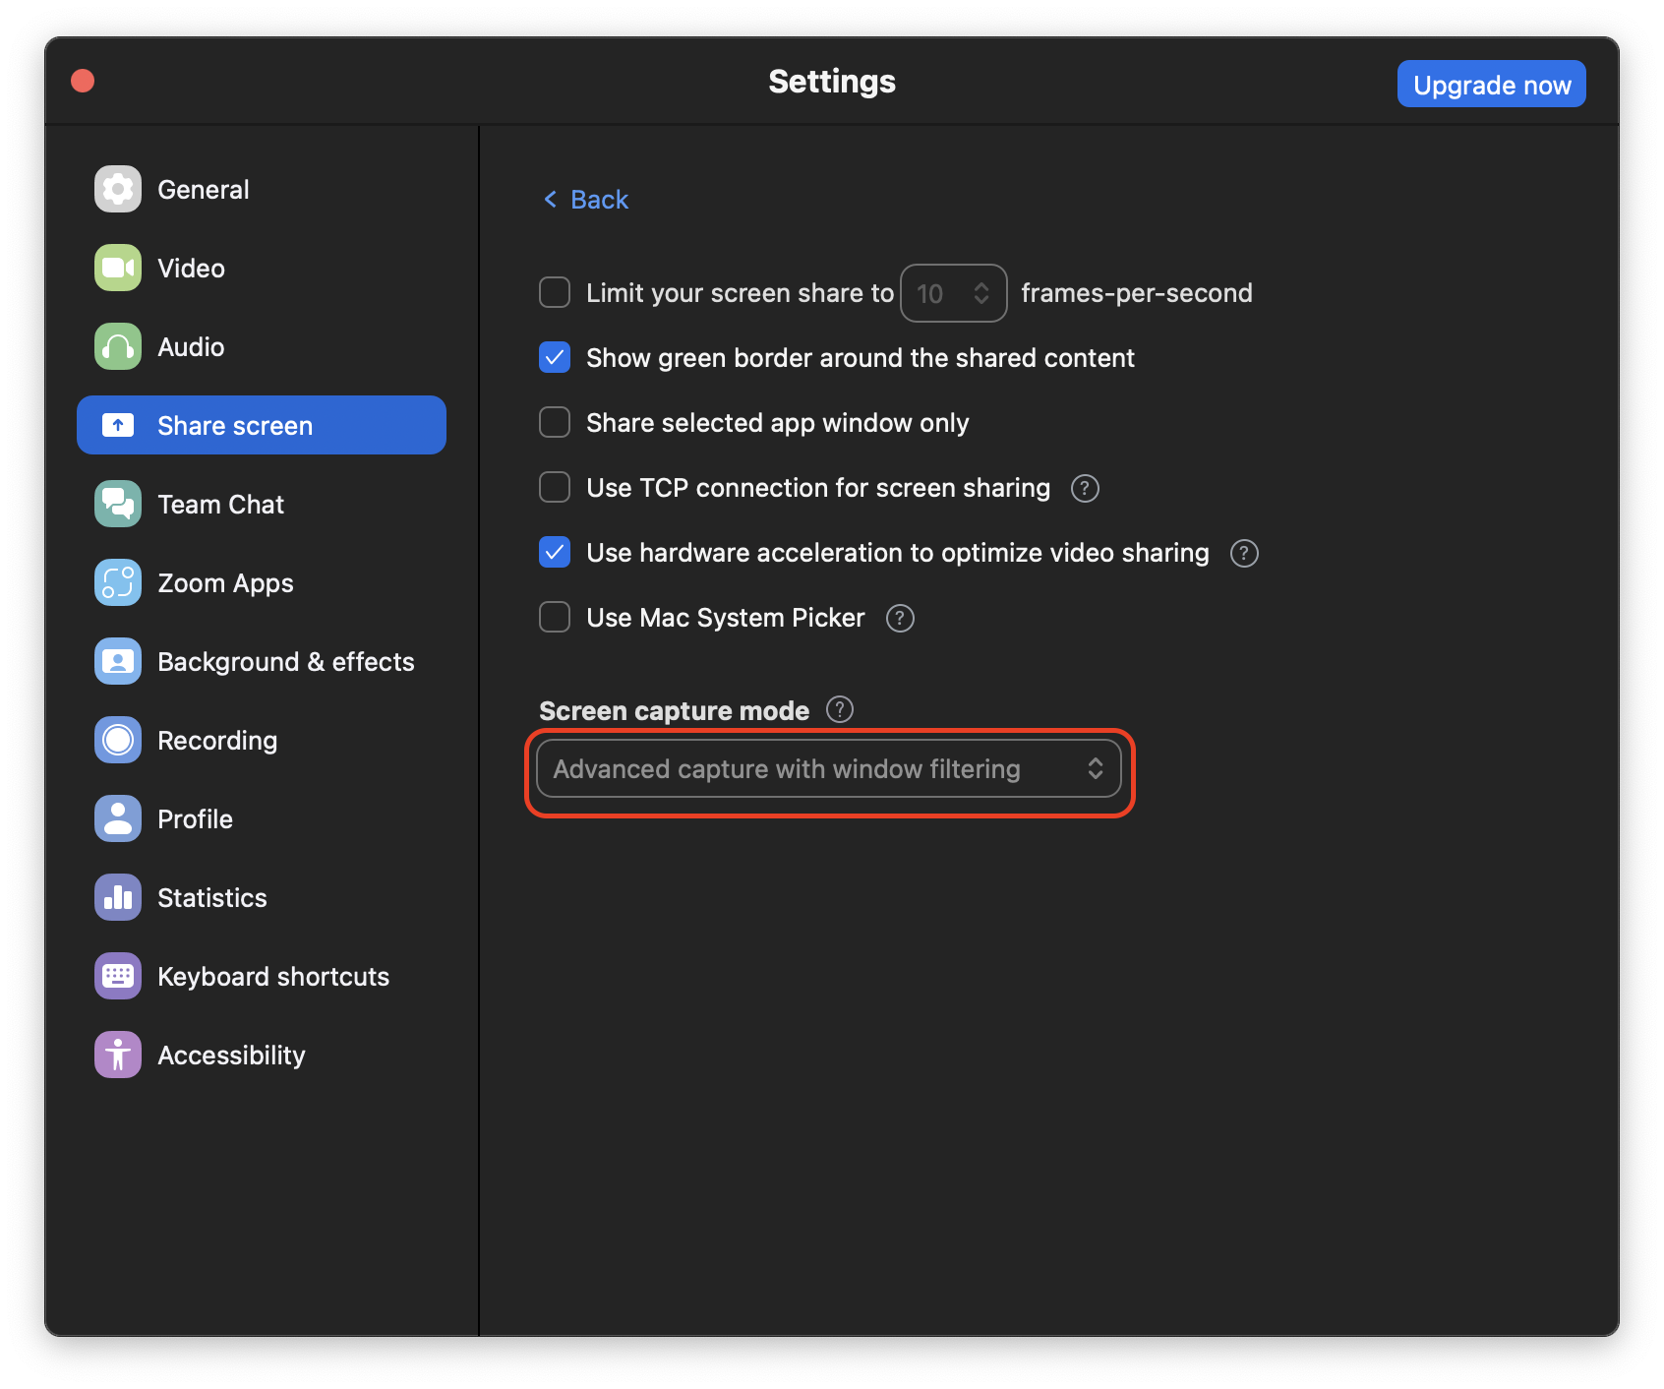
Task: Select the Recording record icon
Action: coord(117,740)
